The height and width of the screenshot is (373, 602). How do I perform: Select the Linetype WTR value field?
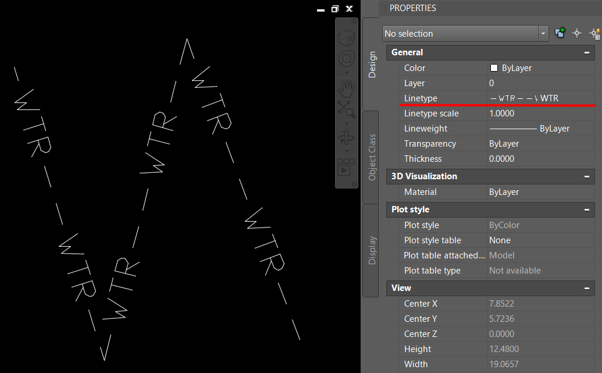click(541, 98)
